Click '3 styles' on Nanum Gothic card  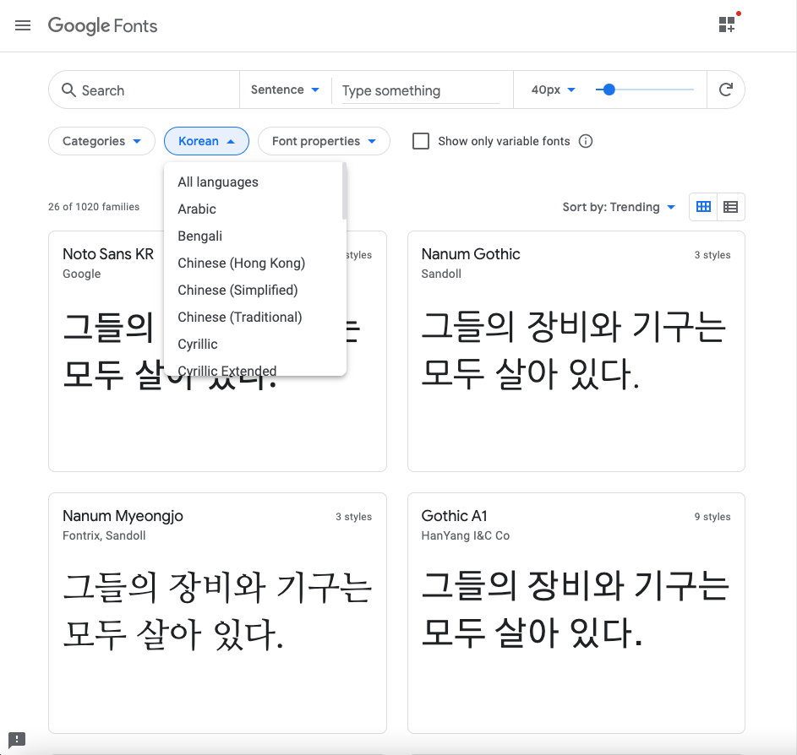click(712, 255)
